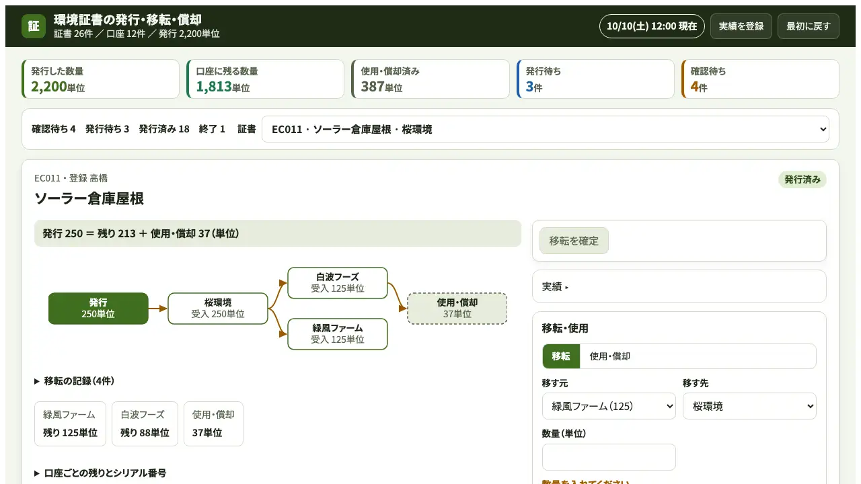861x484 pixels.
Task: Click the 緑風ファーム 残り 125単位 card
Action: pyautogui.click(x=70, y=424)
